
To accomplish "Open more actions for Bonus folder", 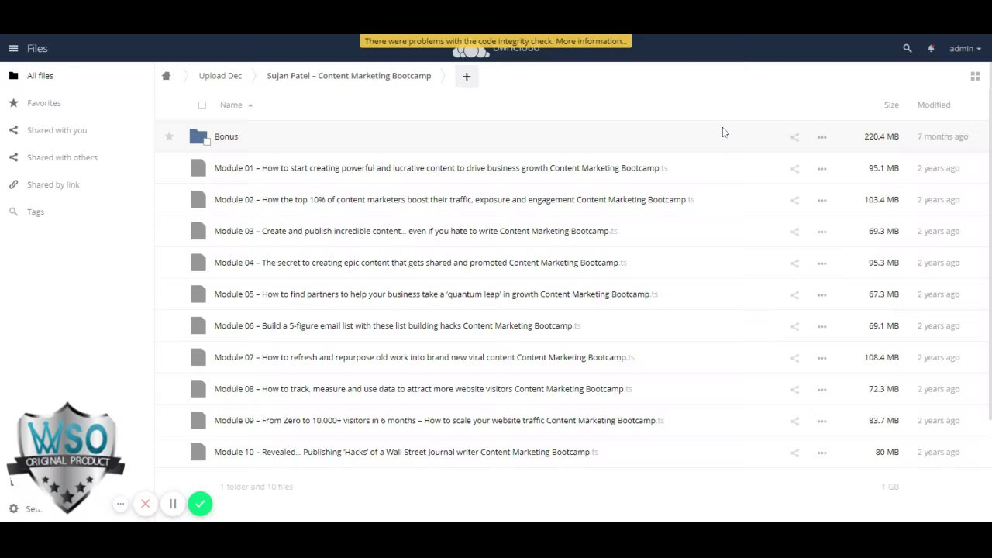I will [821, 137].
